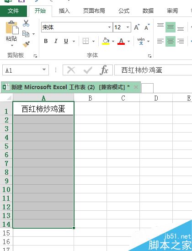The height and width of the screenshot is (251, 192).
Task: Expand the Paste options arrow
Action: tap(12, 46)
